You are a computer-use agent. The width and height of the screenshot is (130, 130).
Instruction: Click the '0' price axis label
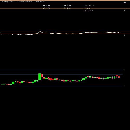tap(123, 86)
